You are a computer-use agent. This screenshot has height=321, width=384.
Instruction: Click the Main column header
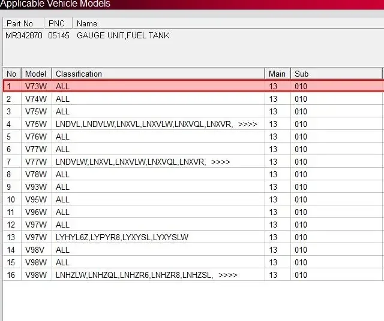(277, 74)
